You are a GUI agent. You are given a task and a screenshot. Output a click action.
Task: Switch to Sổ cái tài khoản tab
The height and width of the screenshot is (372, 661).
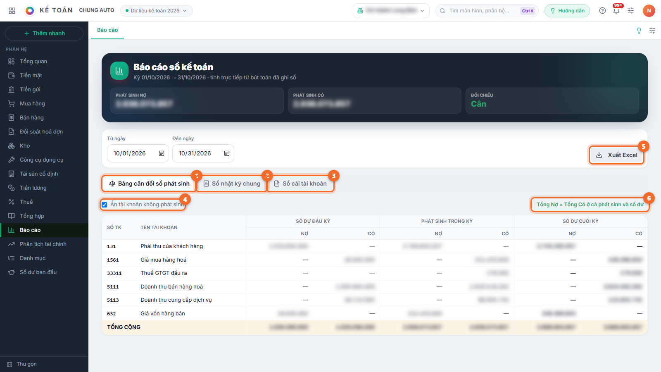[x=300, y=184]
